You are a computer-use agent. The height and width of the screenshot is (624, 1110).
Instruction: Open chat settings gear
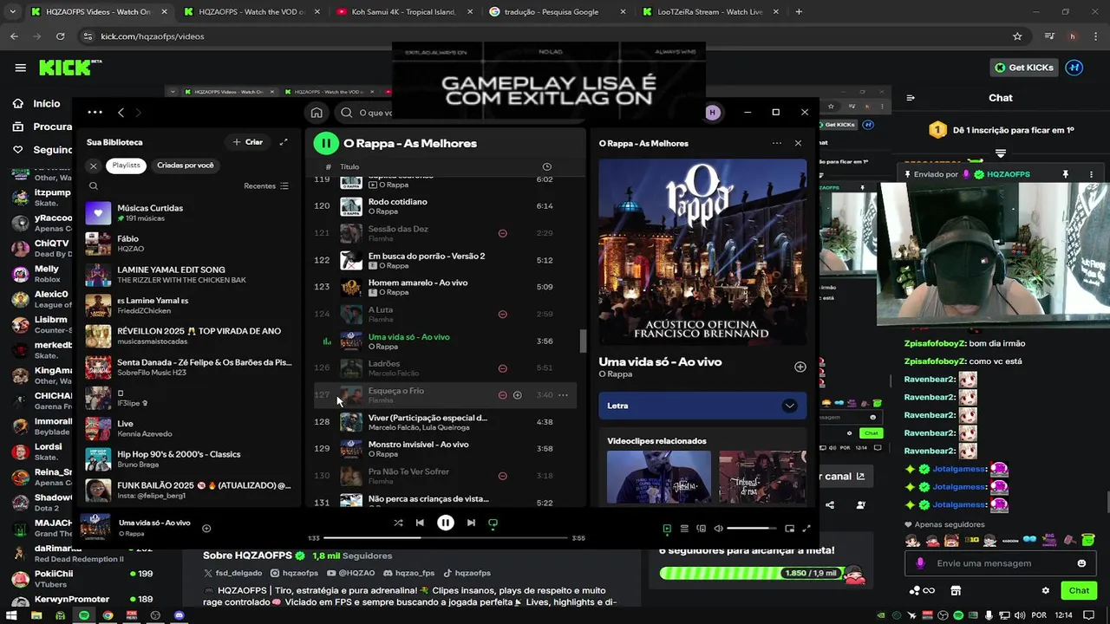click(1045, 590)
